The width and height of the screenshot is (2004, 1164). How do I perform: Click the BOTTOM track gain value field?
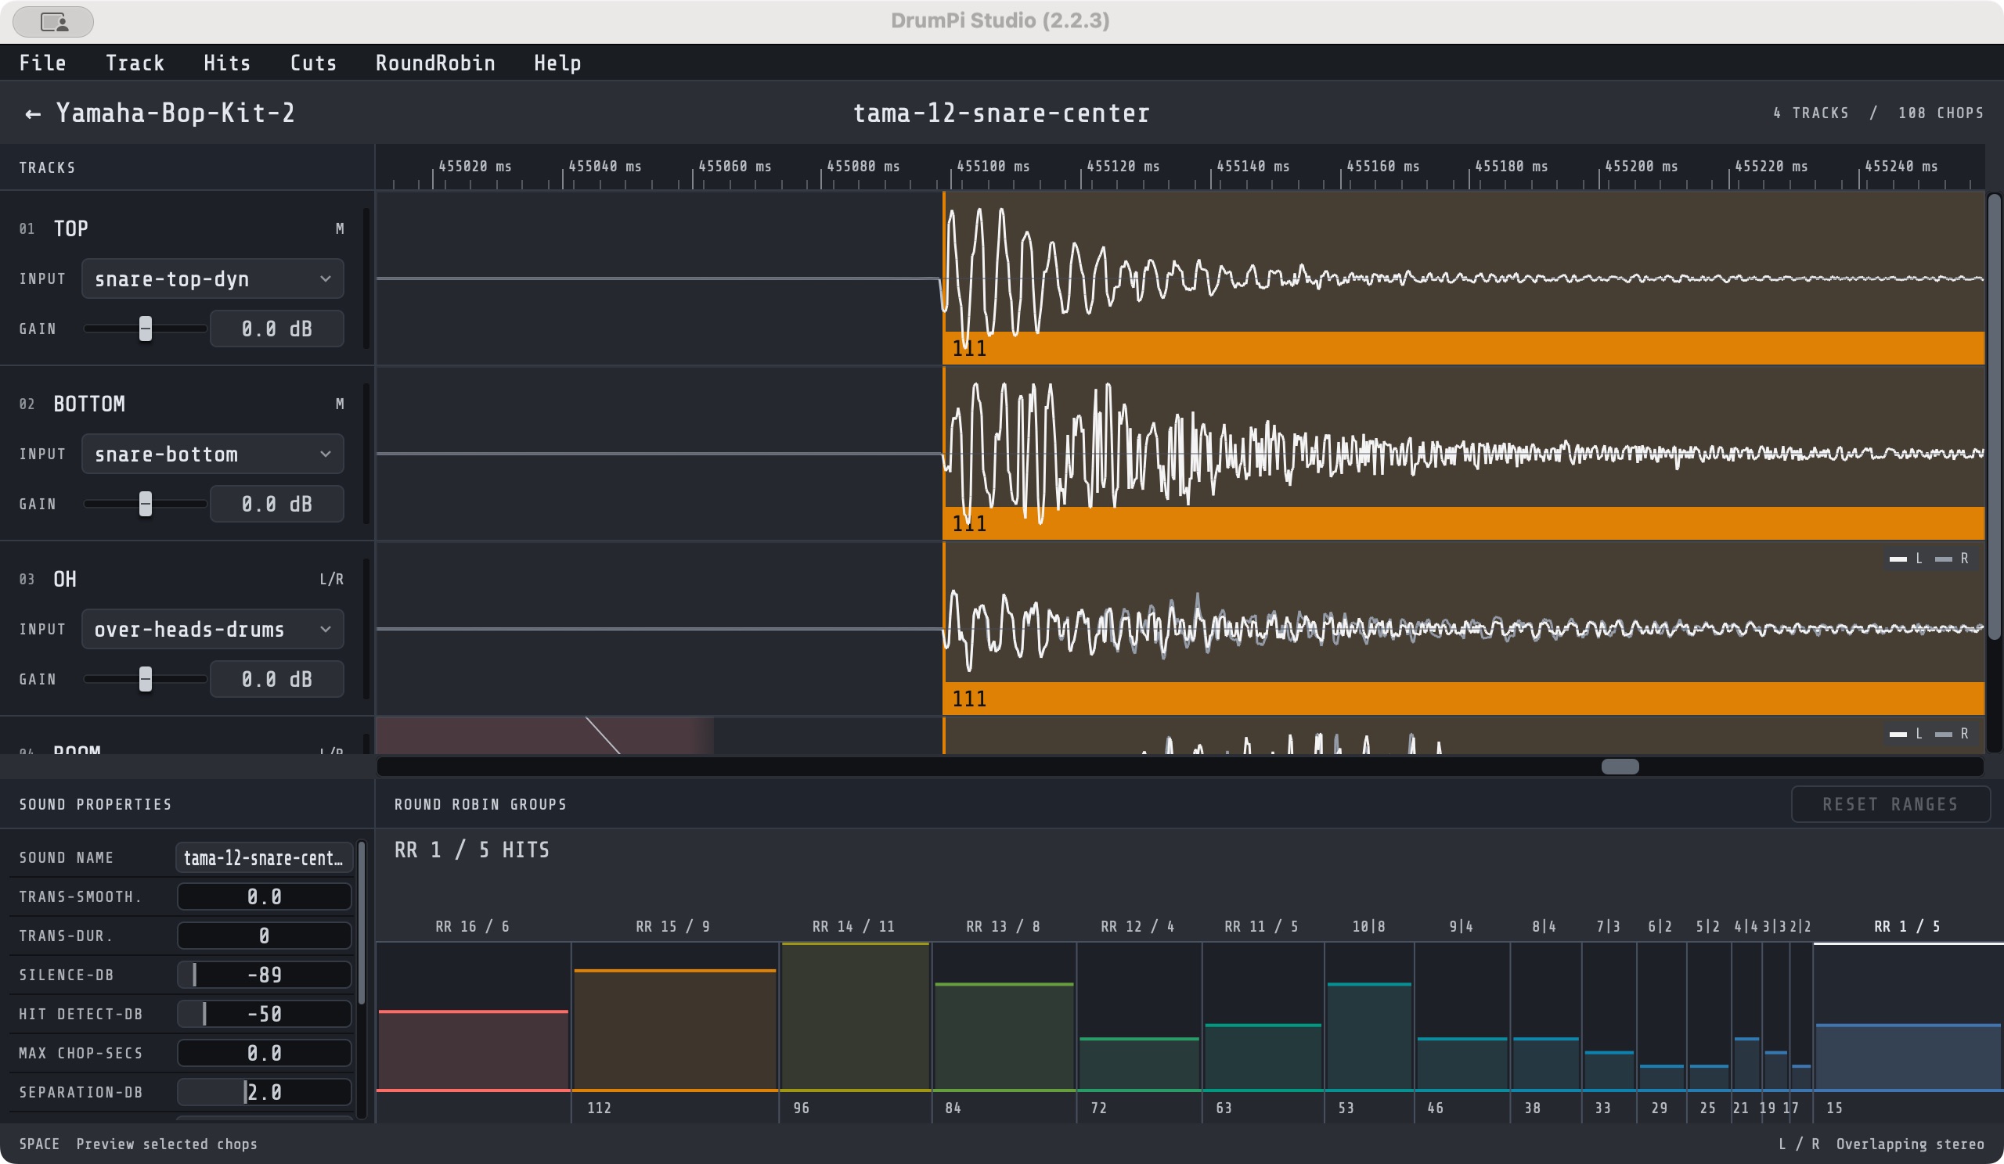pos(277,504)
